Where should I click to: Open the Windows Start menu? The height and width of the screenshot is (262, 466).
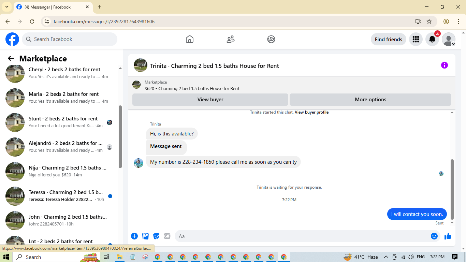pos(6,257)
